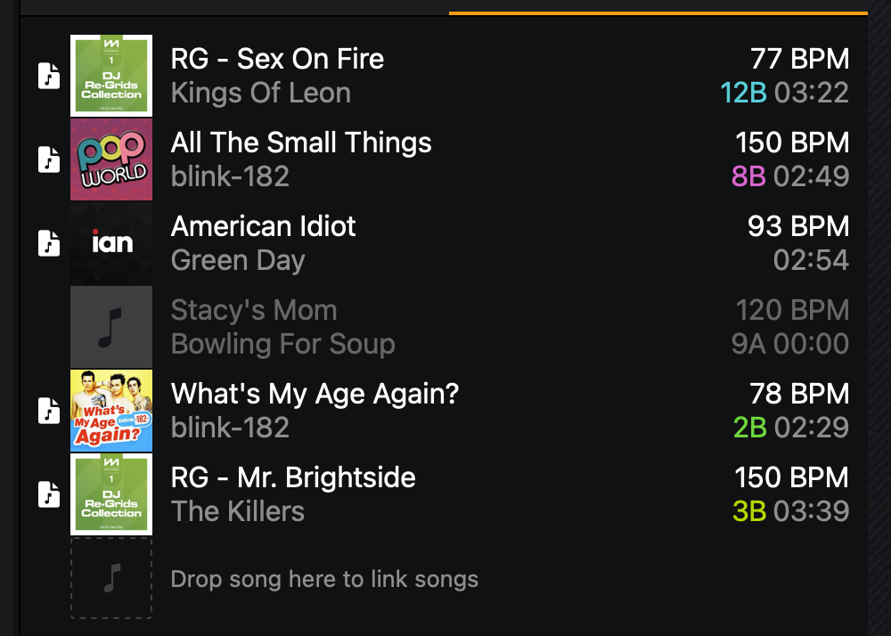Click DJ Re-Grids cover for Mr. Brightside
891x636 pixels.
point(111,494)
